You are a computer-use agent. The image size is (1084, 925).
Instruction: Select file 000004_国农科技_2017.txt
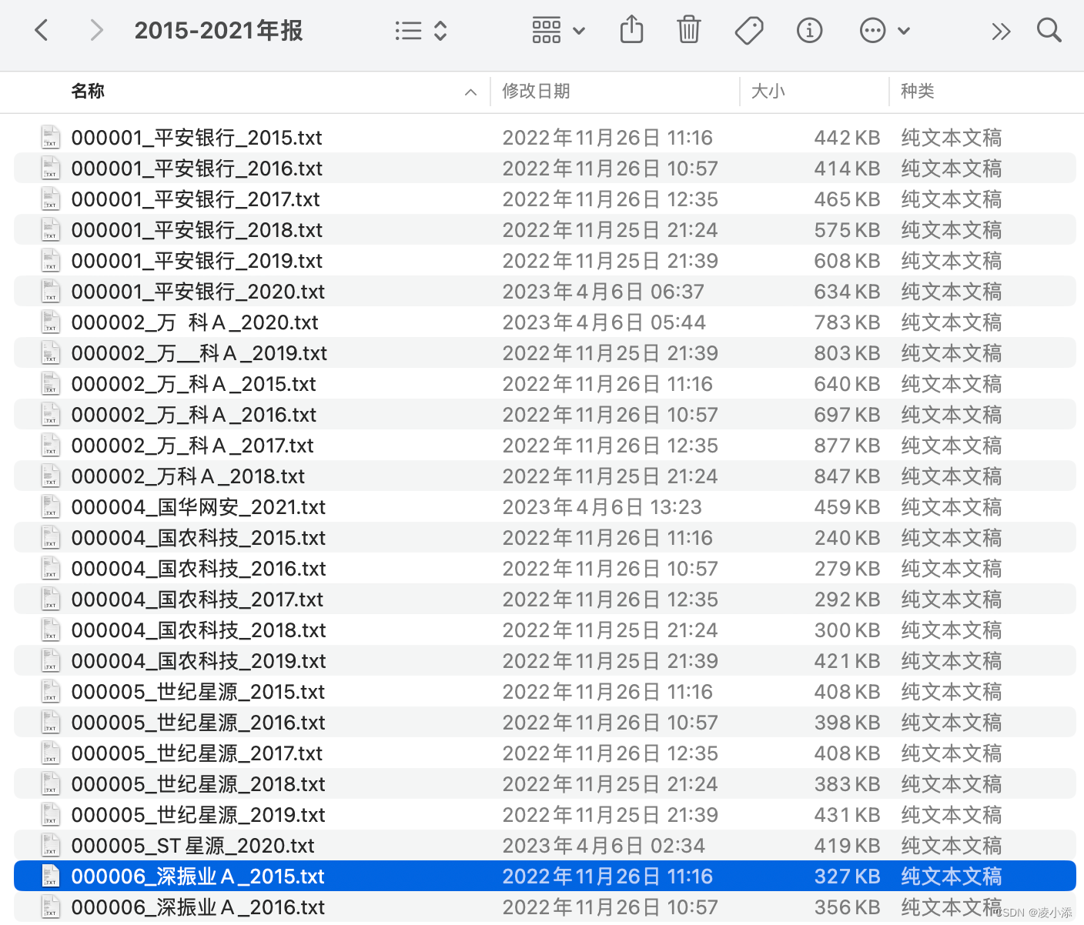click(x=545, y=599)
